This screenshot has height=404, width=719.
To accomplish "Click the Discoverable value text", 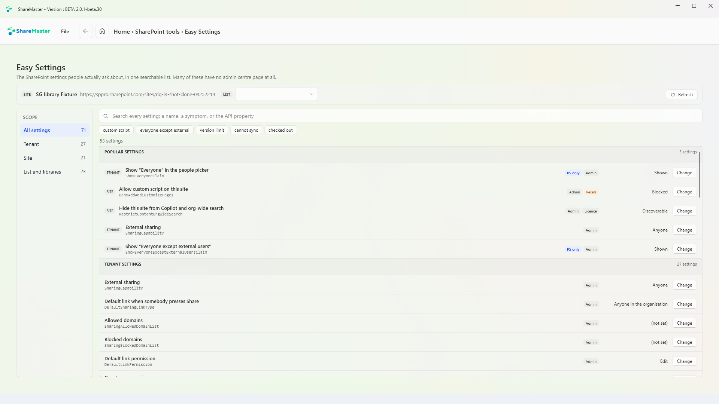I will coord(655,211).
